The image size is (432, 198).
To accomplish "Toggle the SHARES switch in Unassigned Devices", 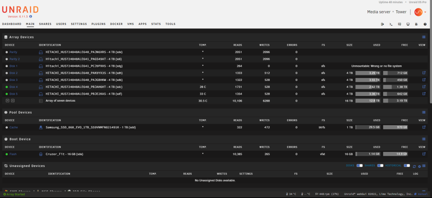I will point(380,166).
